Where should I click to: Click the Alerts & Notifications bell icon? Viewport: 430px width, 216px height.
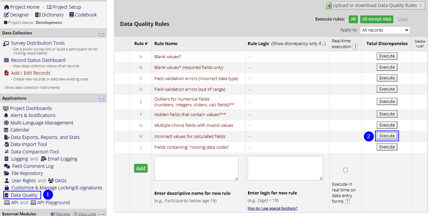click(x=6, y=115)
